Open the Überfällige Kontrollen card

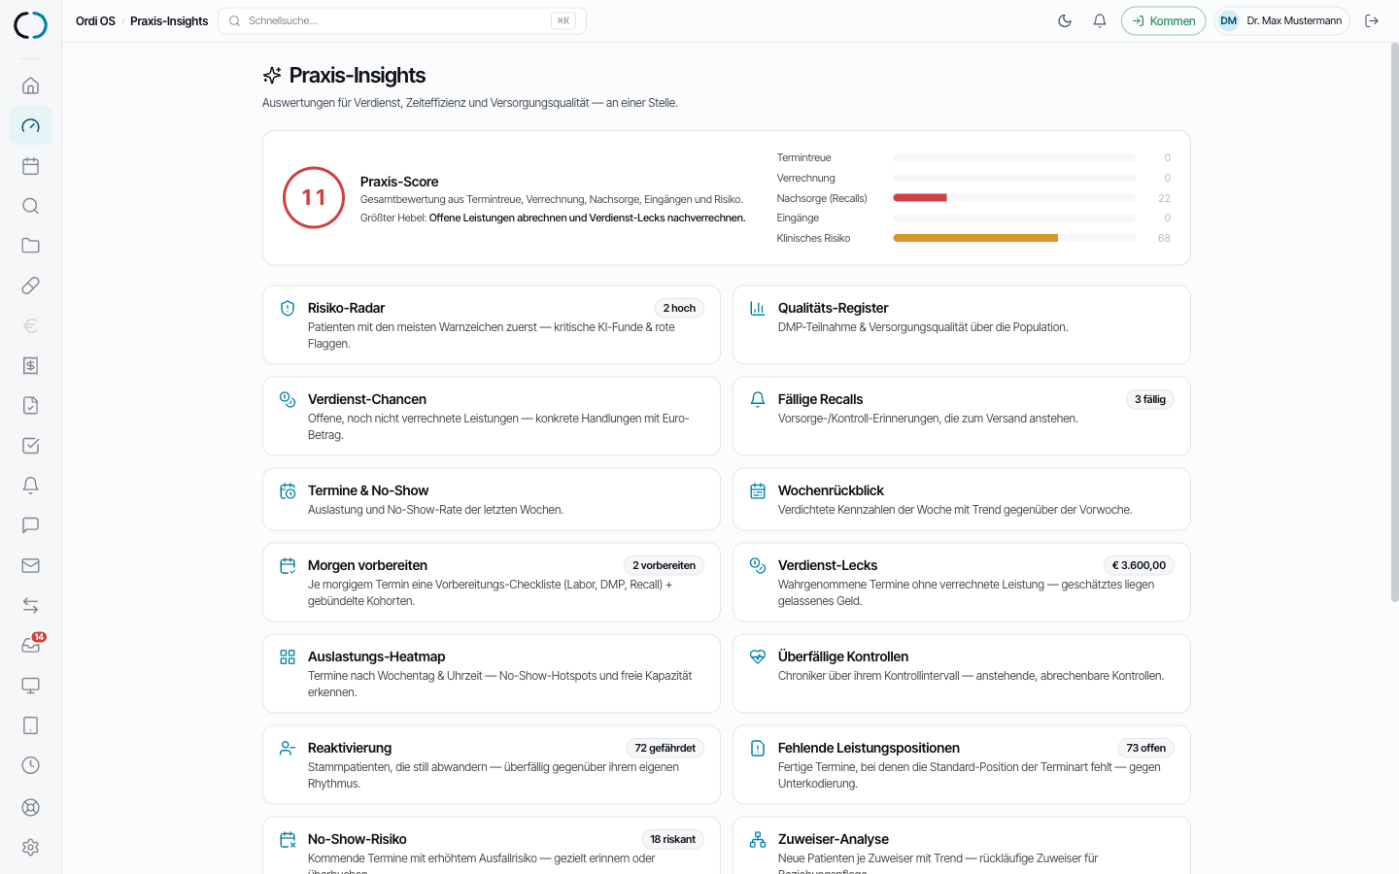(962, 673)
